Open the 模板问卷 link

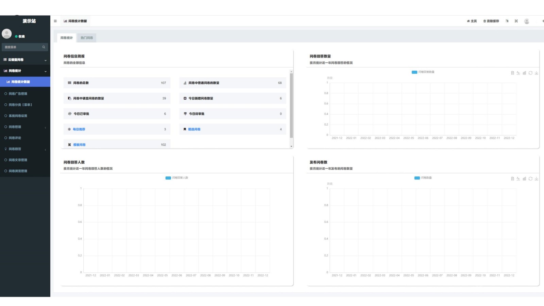click(x=79, y=145)
